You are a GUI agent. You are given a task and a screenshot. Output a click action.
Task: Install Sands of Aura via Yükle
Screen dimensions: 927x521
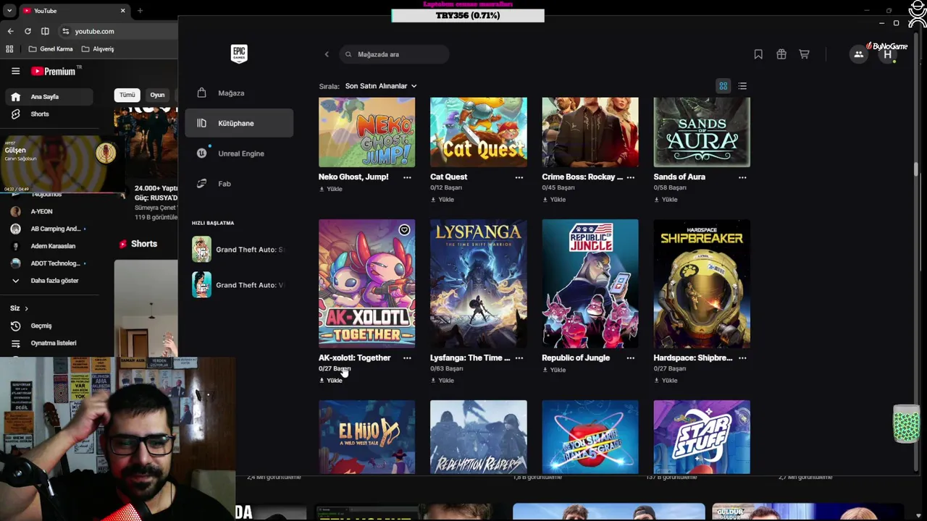click(x=665, y=200)
